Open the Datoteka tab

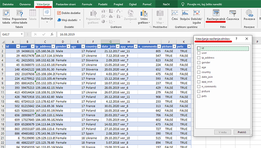(8, 4)
